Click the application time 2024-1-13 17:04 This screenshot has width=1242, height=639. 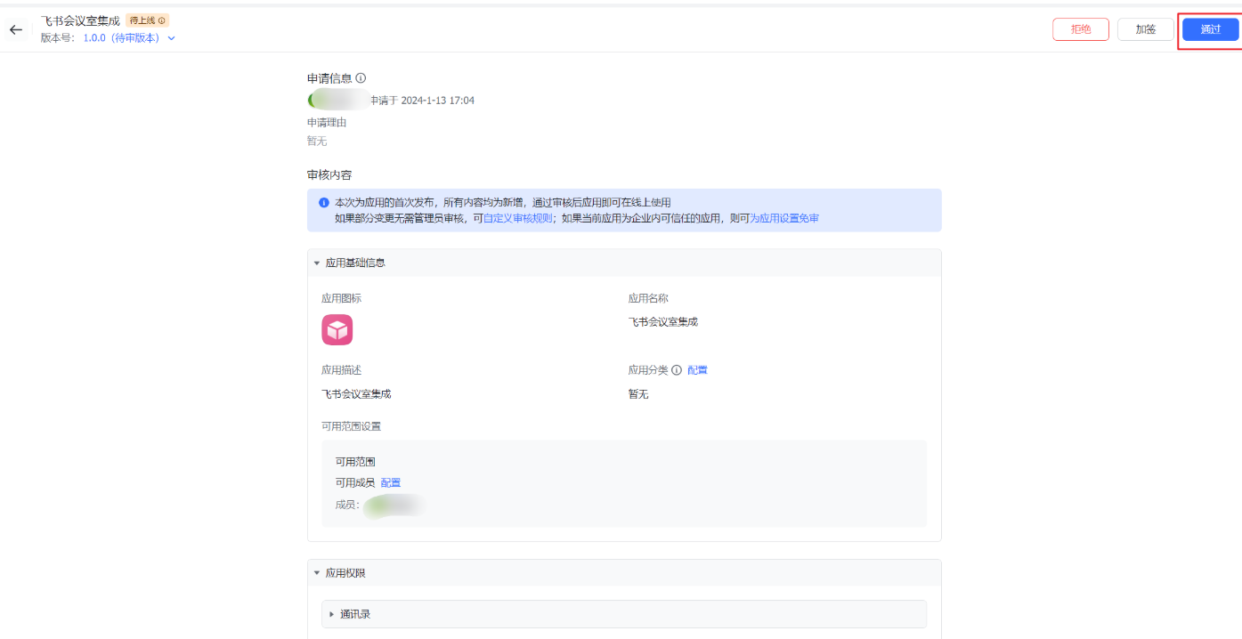click(x=438, y=101)
